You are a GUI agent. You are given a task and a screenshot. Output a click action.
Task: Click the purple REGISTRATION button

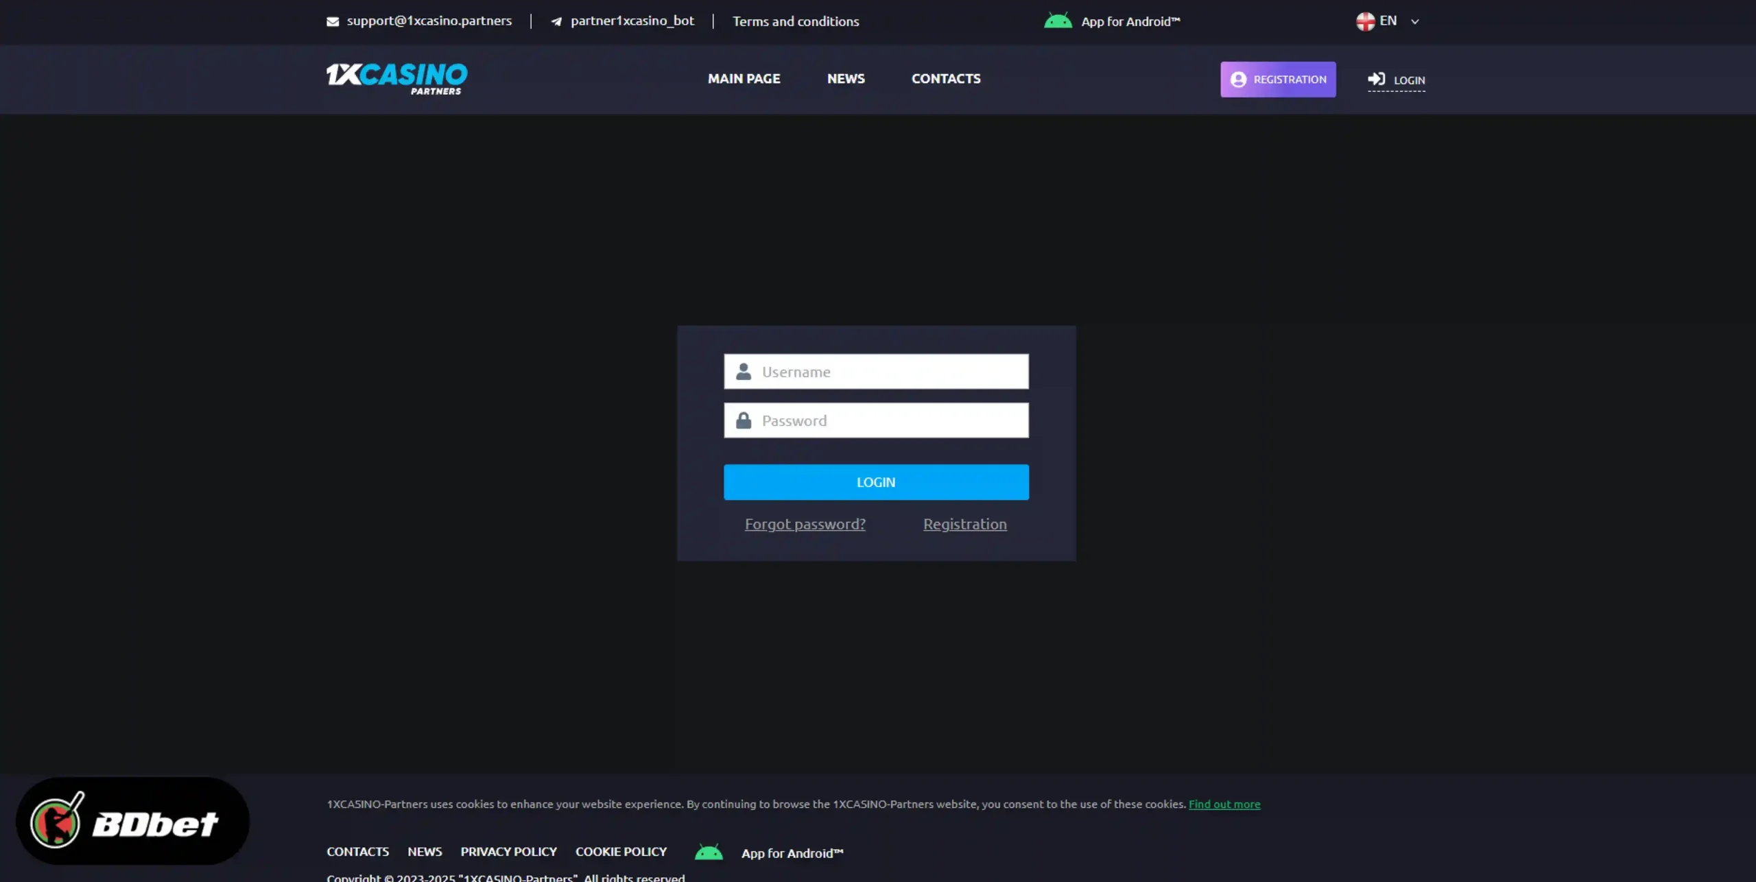[x=1278, y=80]
